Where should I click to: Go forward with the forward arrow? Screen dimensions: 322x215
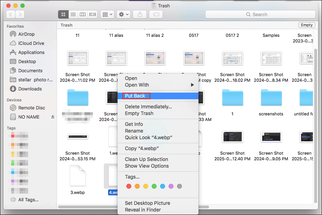coord(20,14)
